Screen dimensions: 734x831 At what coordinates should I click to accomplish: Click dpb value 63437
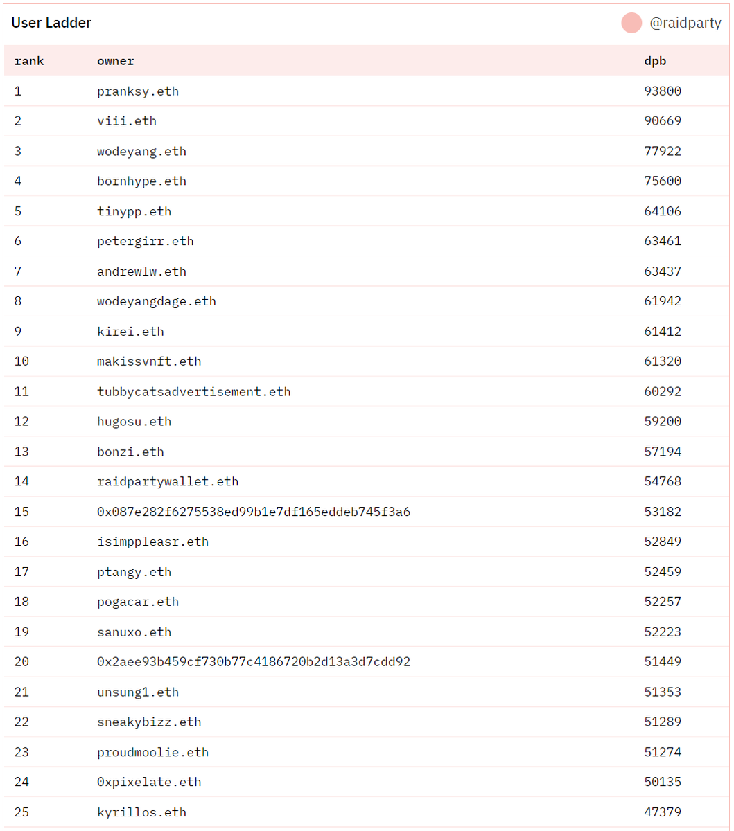coord(663,271)
